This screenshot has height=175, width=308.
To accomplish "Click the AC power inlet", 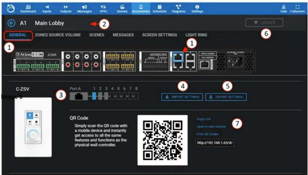I will coord(235,61).
